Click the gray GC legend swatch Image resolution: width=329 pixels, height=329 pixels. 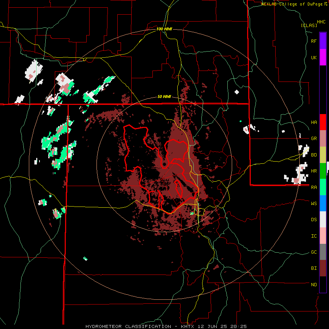[x=323, y=252]
